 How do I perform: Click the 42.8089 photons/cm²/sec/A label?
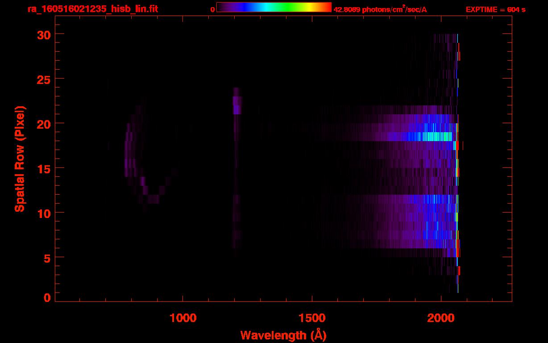[380, 9]
